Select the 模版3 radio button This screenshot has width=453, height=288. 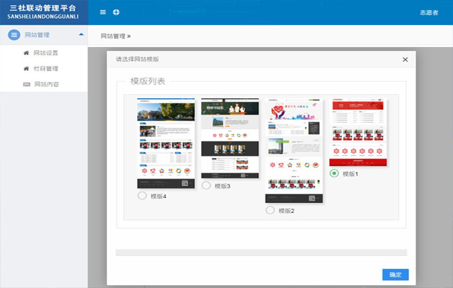pos(206,186)
